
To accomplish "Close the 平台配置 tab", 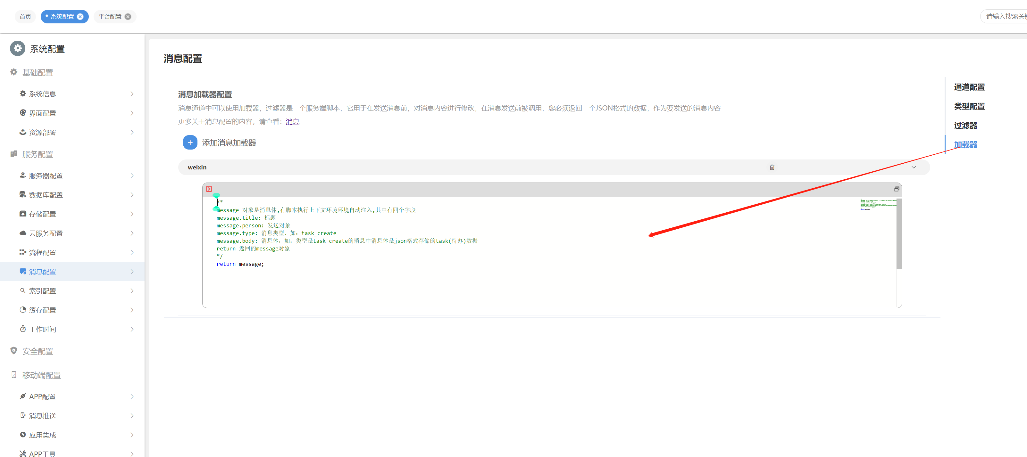I will pos(128,17).
